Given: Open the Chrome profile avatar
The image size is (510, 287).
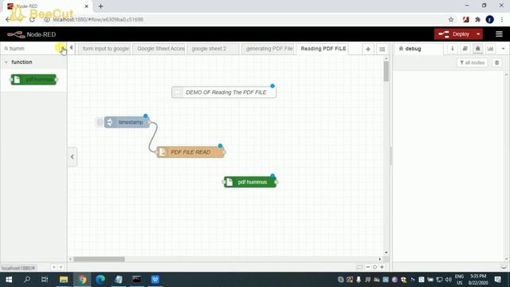Looking at the screenshot, I should [x=489, y=19].
